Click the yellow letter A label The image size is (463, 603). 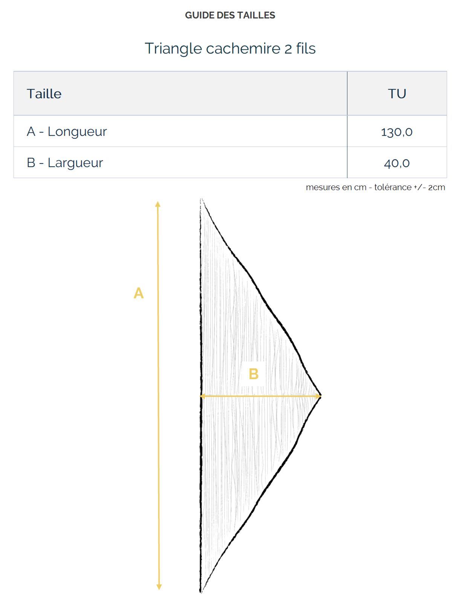[139, 293]
